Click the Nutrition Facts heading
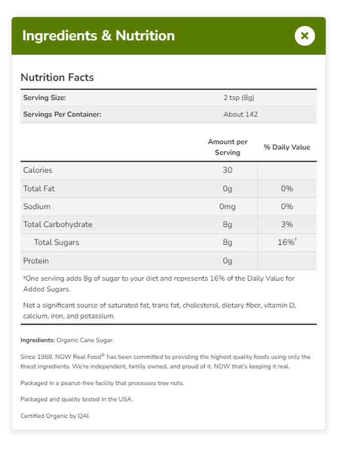The image size is (338, 452). point(57,77)
